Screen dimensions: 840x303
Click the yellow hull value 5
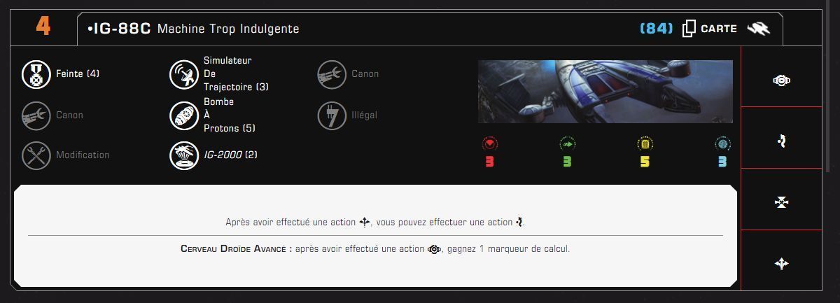(x=645, y=162)
